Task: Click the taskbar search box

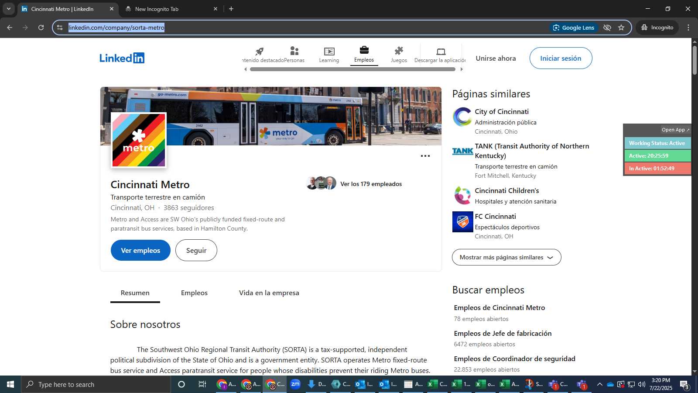Action: [96, 384]
